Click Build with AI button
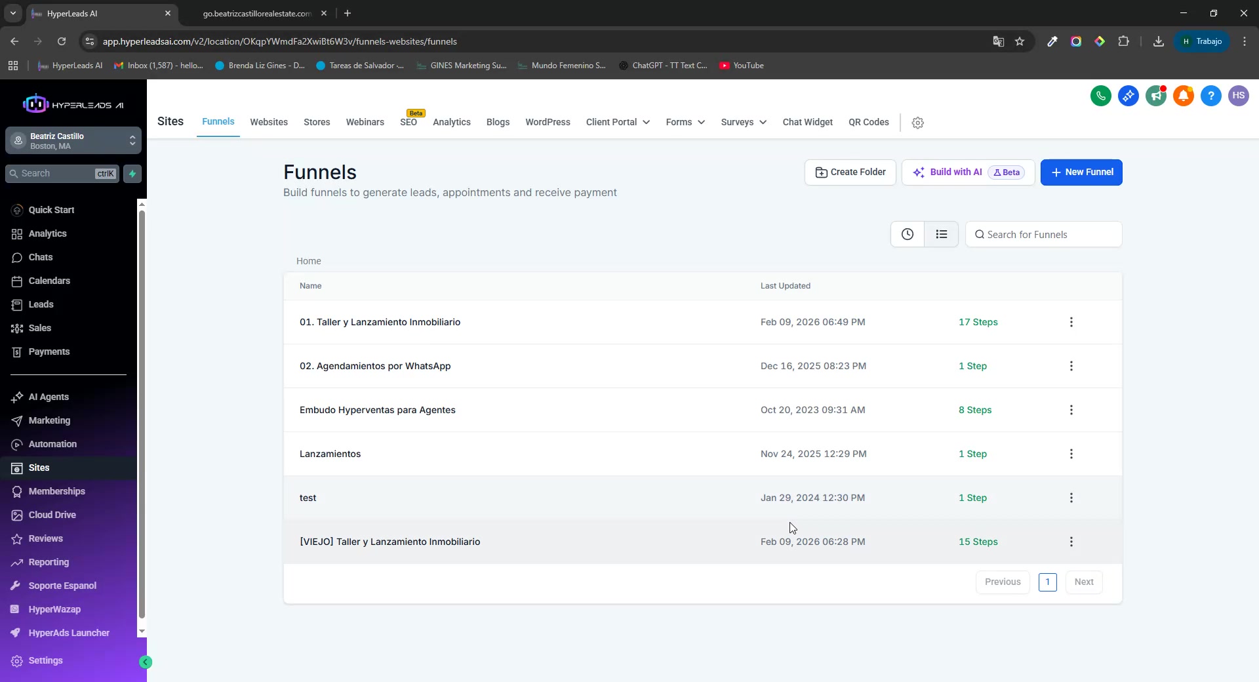 [968, 172]
